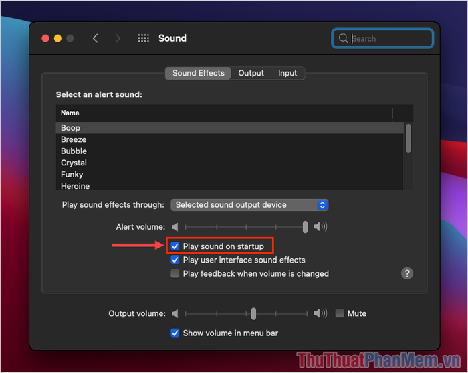The image size is (468, 373).
Task: Select the Crystal alert sound
Action: pyautogui.click(x=229, y=163)
